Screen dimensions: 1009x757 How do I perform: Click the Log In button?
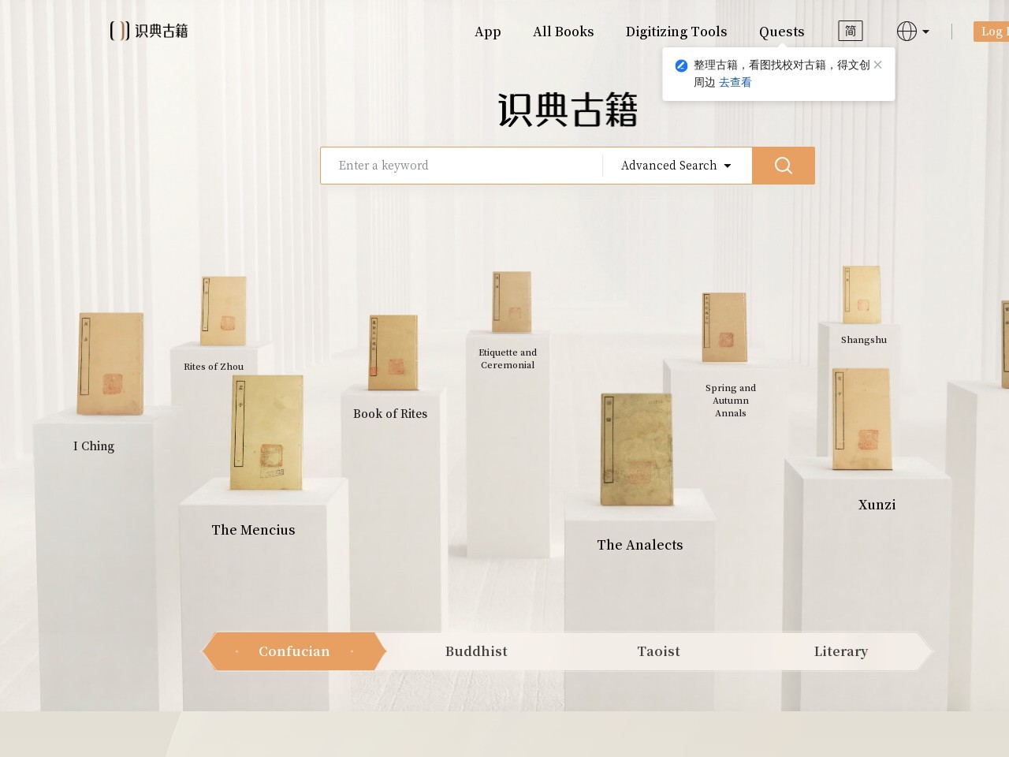(992, 32)
